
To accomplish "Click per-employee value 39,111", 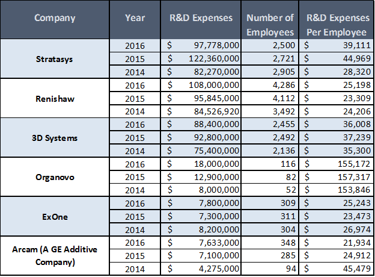I will click(x=337, y=45).
